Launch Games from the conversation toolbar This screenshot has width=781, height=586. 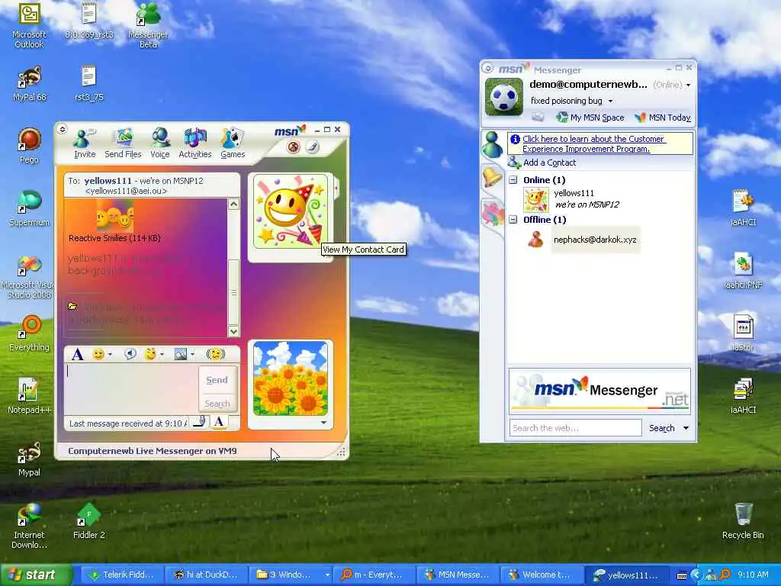click(x=233, y=143)
